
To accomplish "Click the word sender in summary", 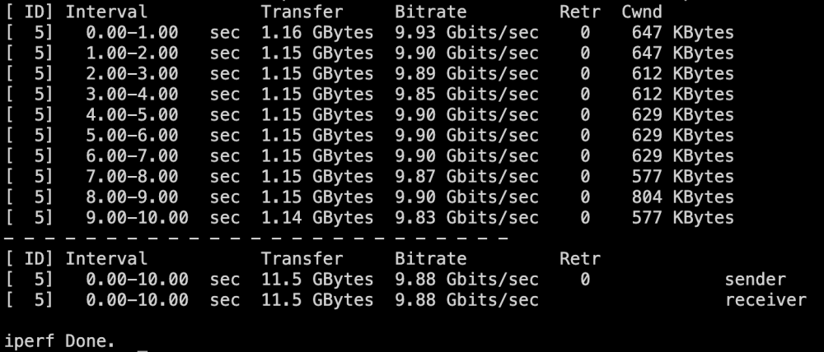I will [755, 280].
